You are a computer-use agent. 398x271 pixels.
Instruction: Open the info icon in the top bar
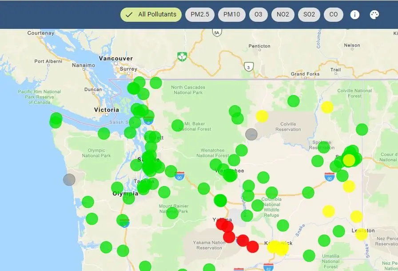pyautogui.click(x=354, y=15)
